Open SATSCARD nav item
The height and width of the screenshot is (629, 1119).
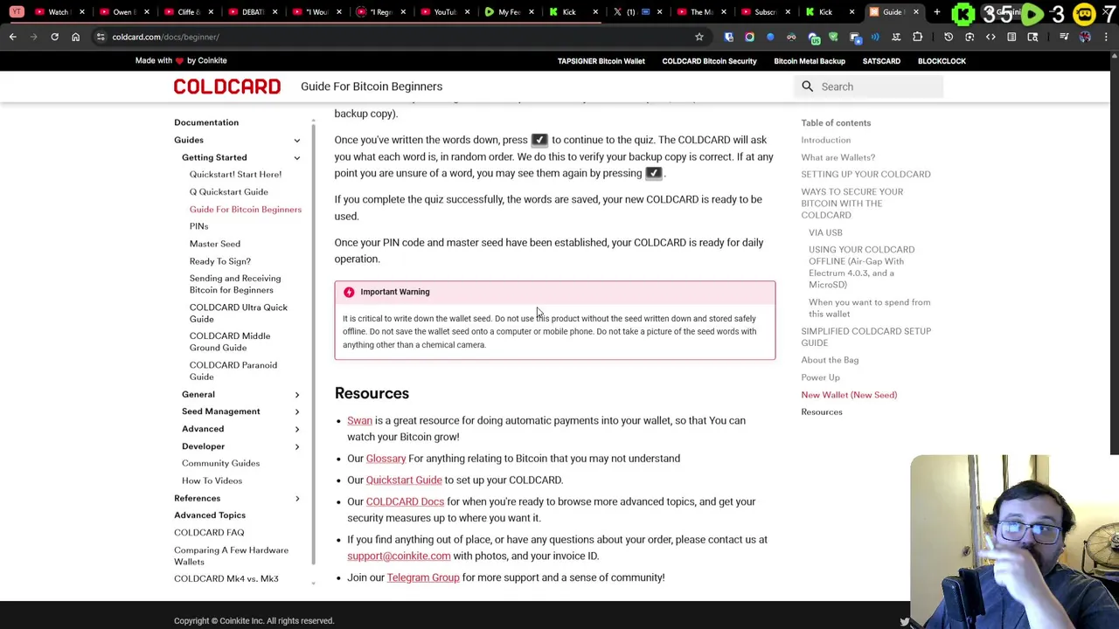[x=881, y=61]
